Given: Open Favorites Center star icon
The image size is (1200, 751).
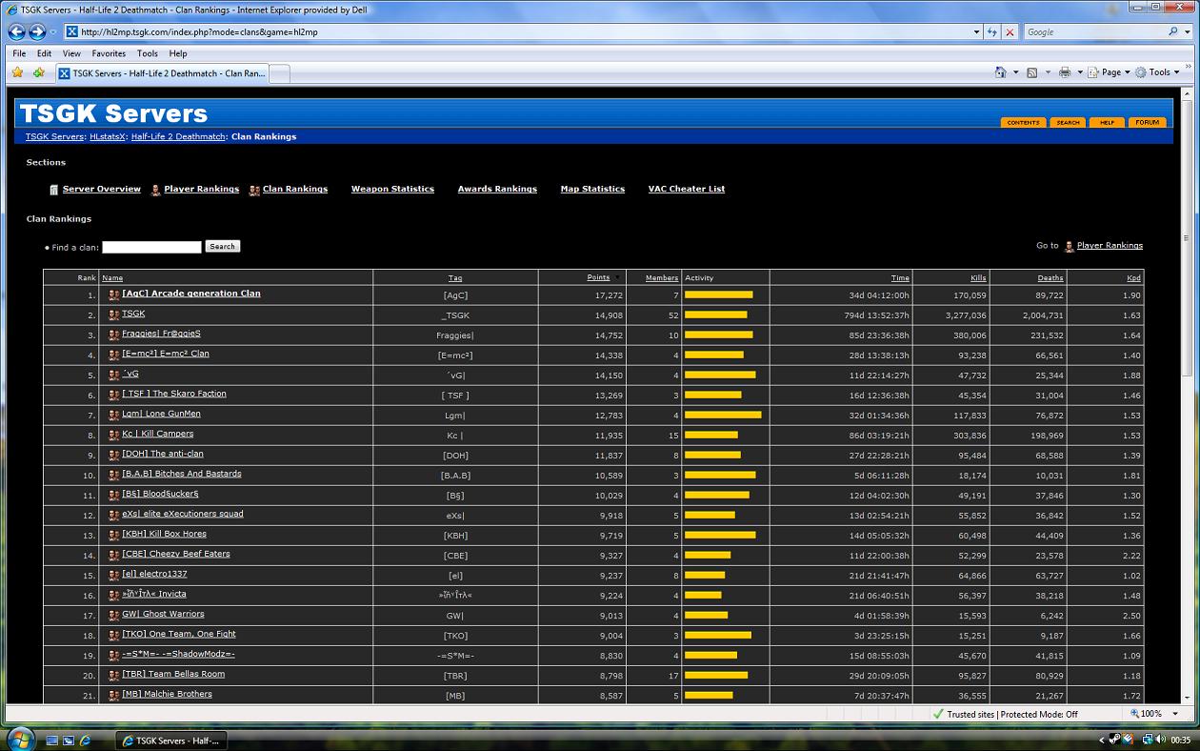Looking at the screenshot, I should (x=17, y=72).
